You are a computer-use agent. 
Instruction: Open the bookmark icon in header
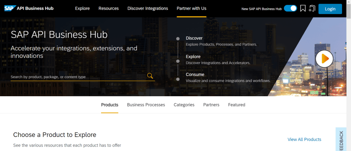pos(303,9)
